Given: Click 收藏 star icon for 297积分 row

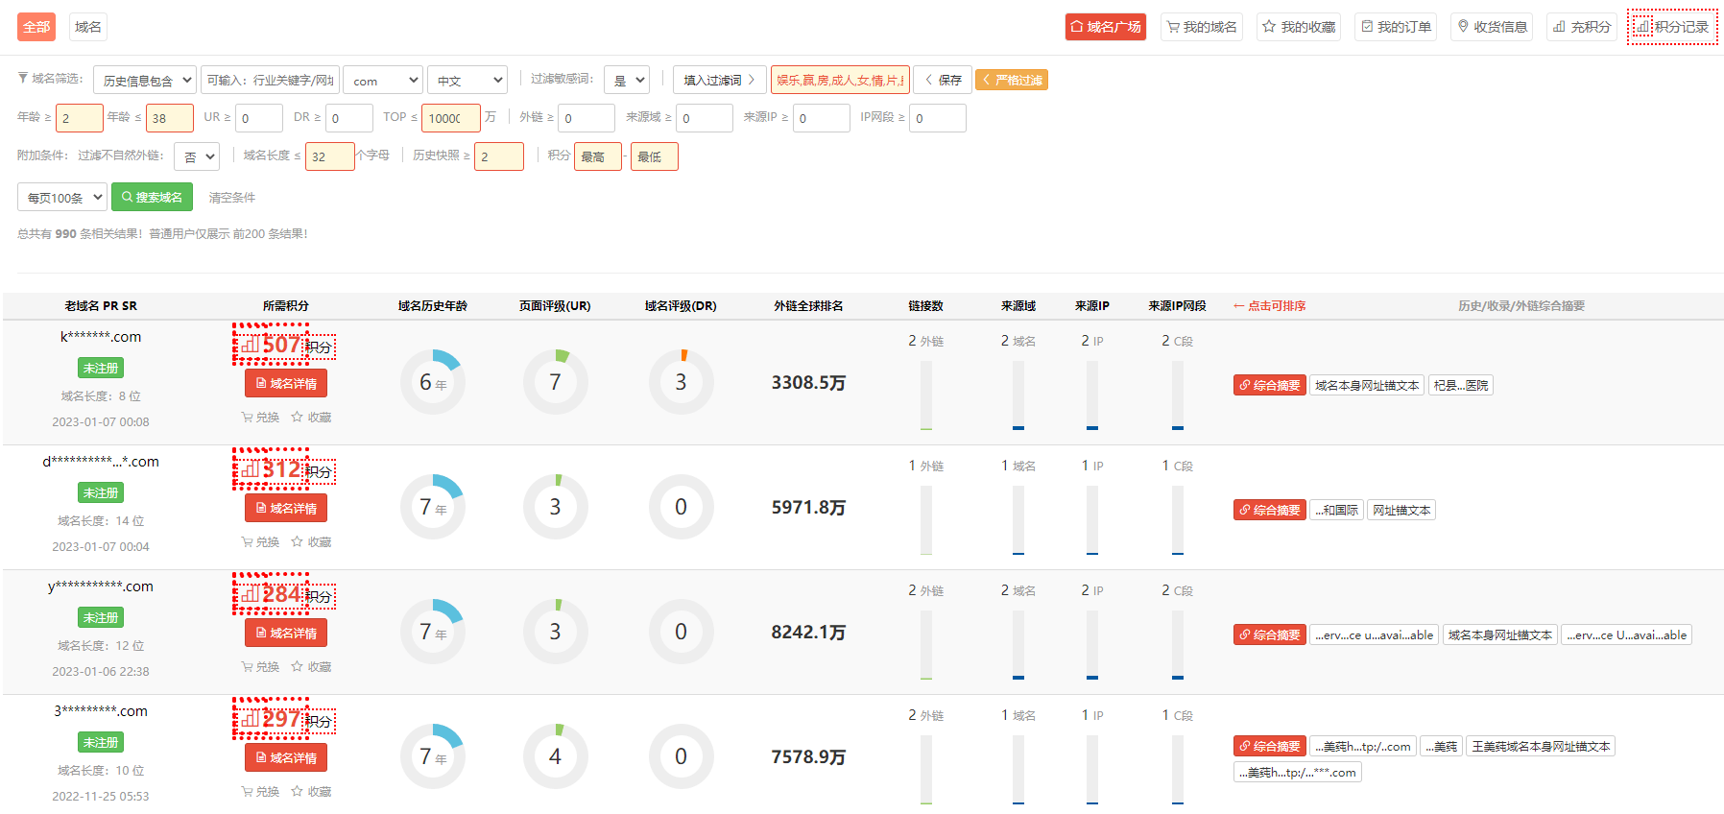Looking at the screenshot, I should (311, 792).
